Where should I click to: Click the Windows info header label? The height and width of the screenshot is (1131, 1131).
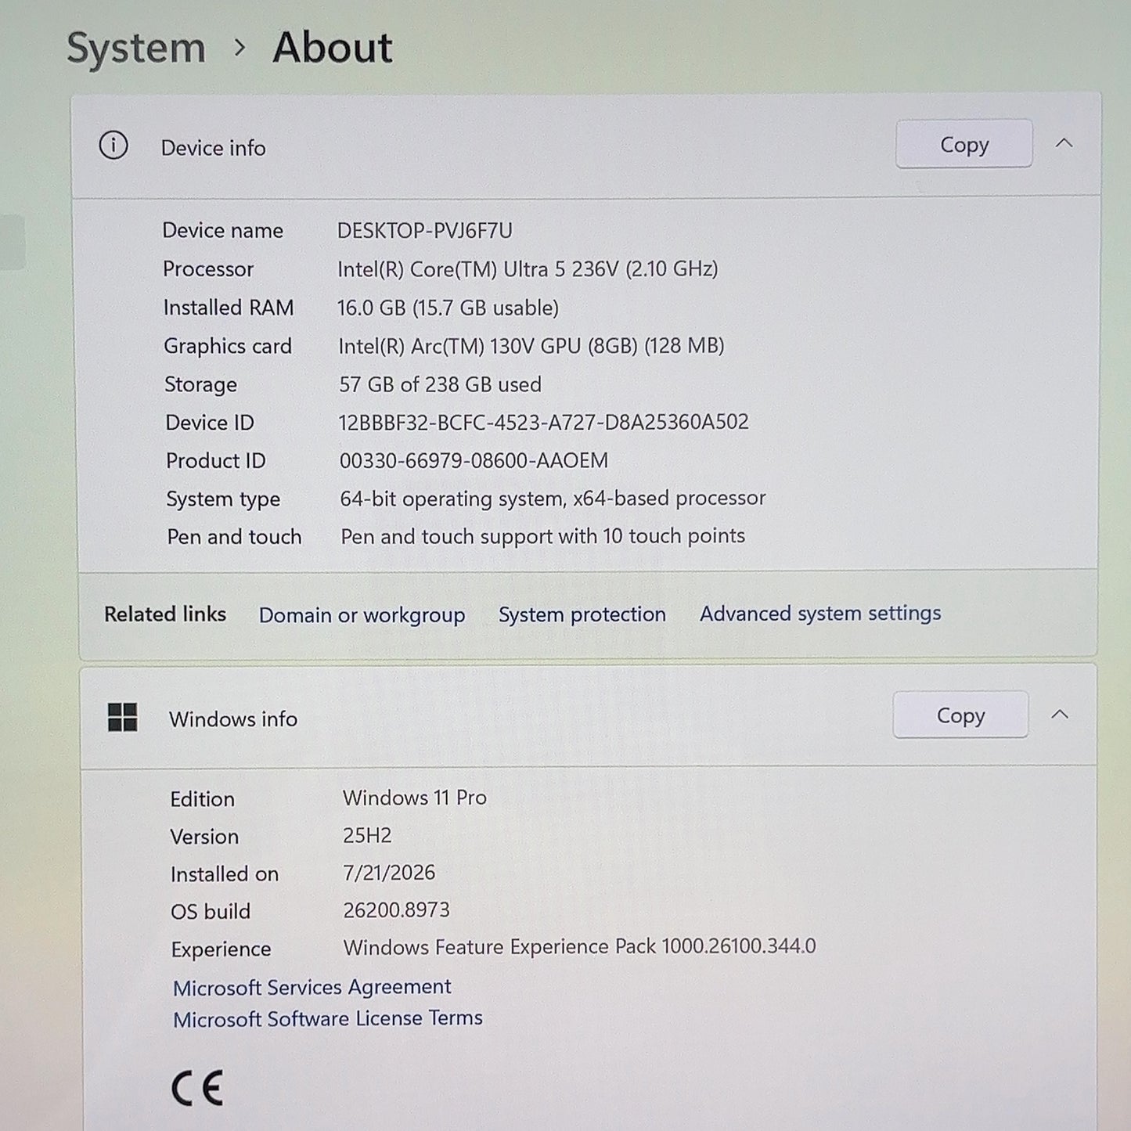click(x=233, y=719)
